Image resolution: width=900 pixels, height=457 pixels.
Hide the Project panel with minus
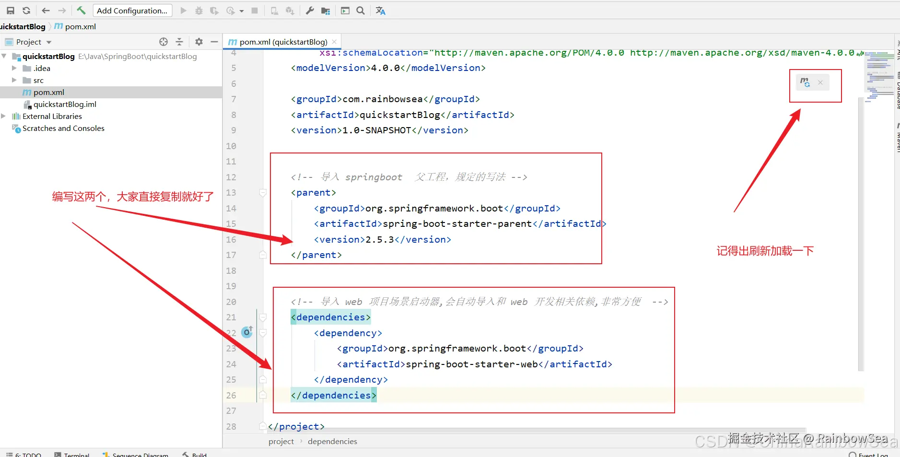[x=214, y=42]
